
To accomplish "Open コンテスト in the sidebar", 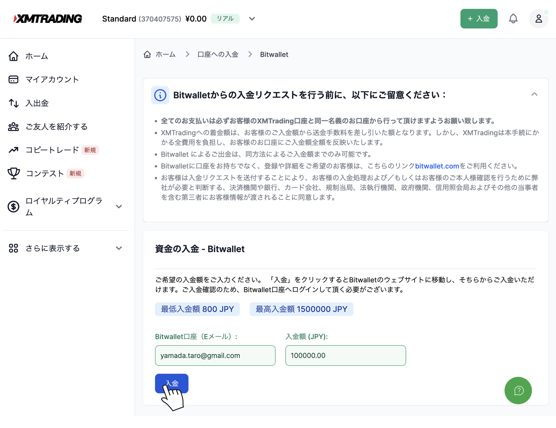I will (45, 173).
